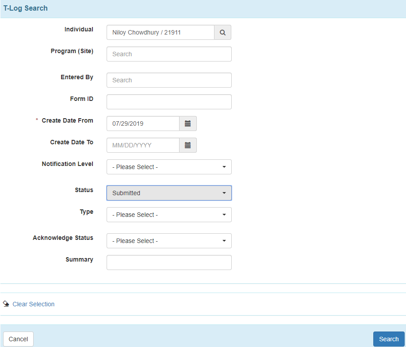Click the eraser icon beside Clear Selection

[6, 304]
